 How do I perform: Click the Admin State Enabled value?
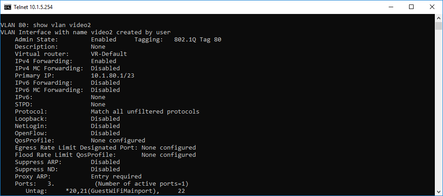[104, 40]
